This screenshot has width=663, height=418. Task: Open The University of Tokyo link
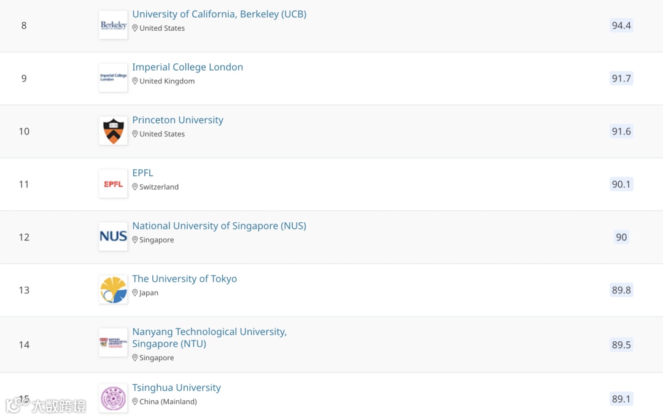[x=184, y=279]
